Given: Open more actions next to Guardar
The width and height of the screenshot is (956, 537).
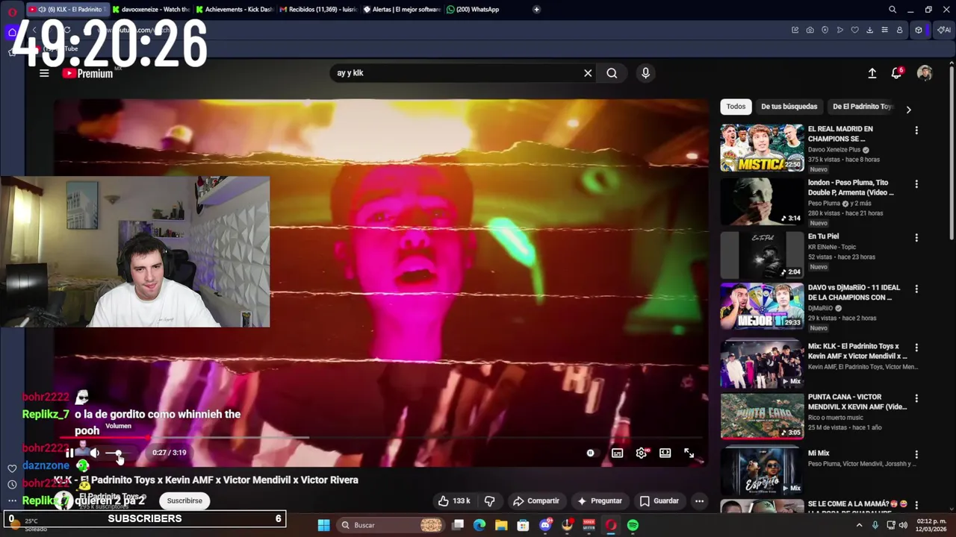Looking at the screenshot, I should pos(699,501).
